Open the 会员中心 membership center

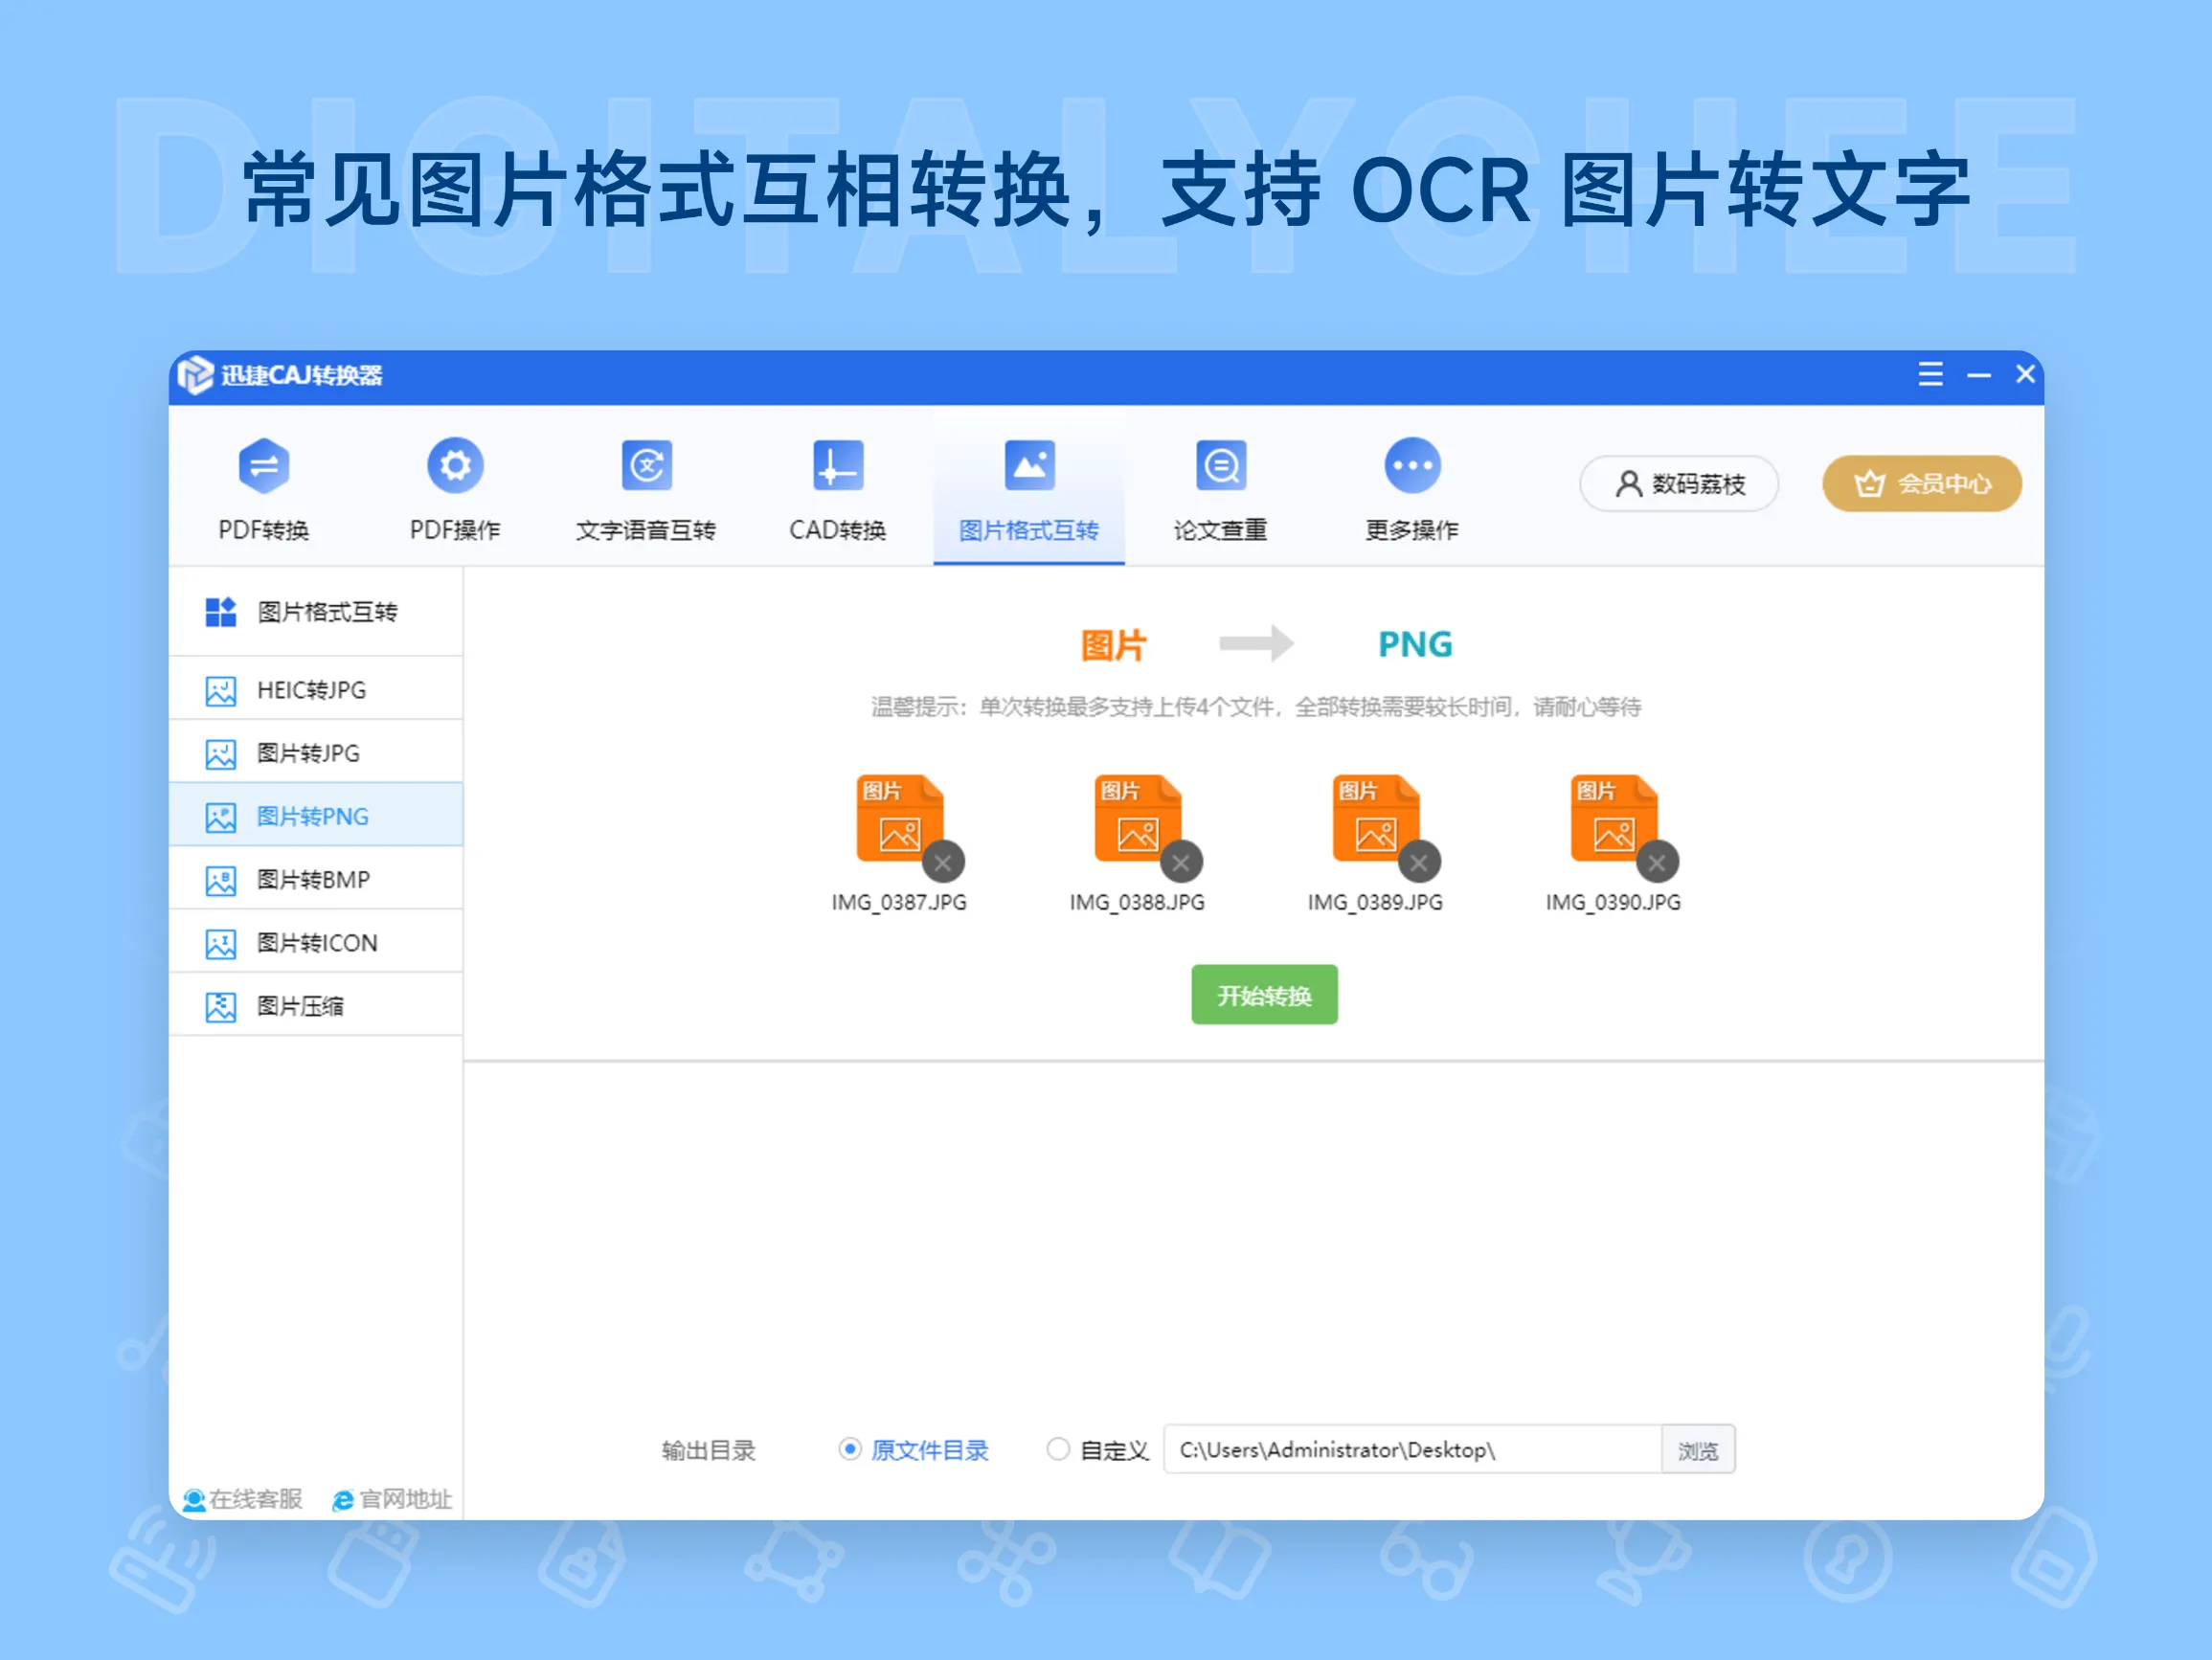point(1920,483)
